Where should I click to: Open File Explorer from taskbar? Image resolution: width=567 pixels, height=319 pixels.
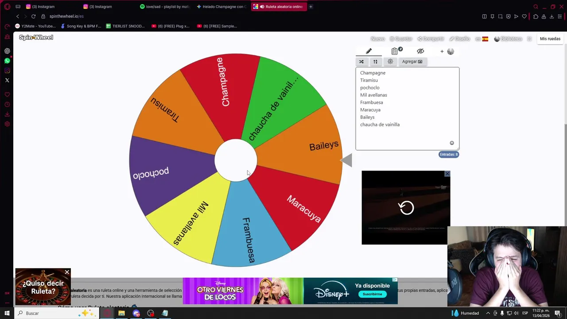(x=121, y=313)
